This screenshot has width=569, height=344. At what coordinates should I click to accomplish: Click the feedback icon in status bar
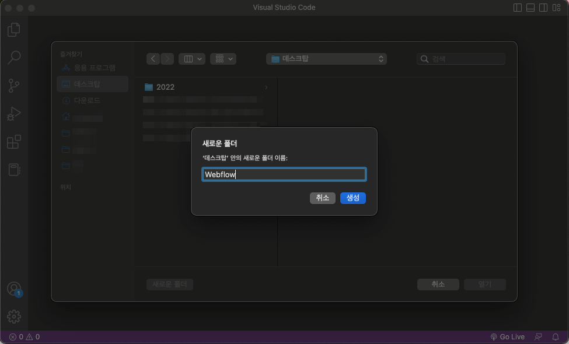coord(538,337)
